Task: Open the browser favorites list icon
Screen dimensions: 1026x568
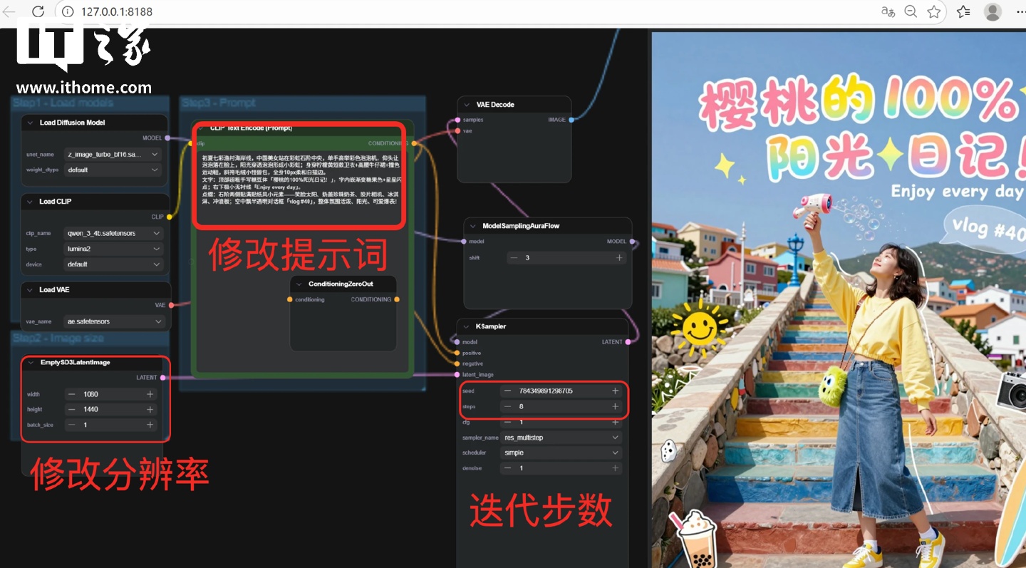Action: [x=963, y=11]
